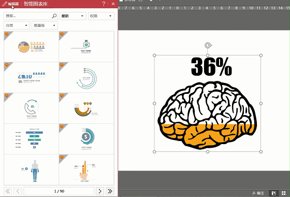
Task: Expand the 权限 permission dropdown
Action: click(x=101, y=16)
